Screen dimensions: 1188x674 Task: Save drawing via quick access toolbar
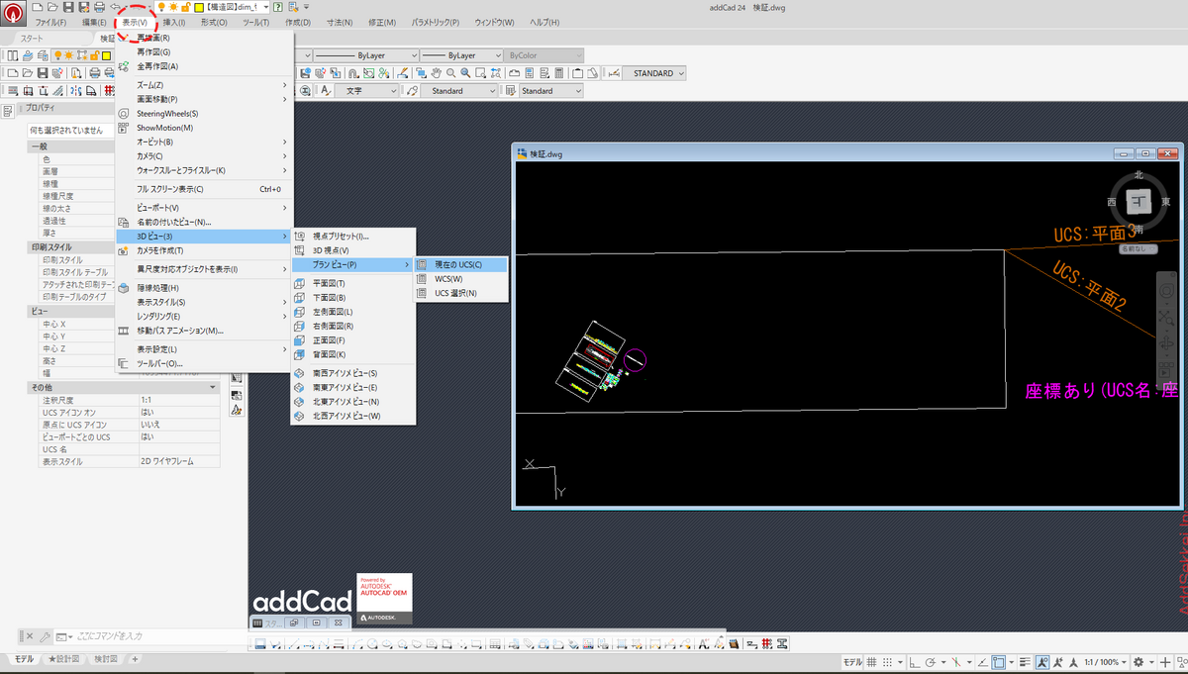(69, 7)
